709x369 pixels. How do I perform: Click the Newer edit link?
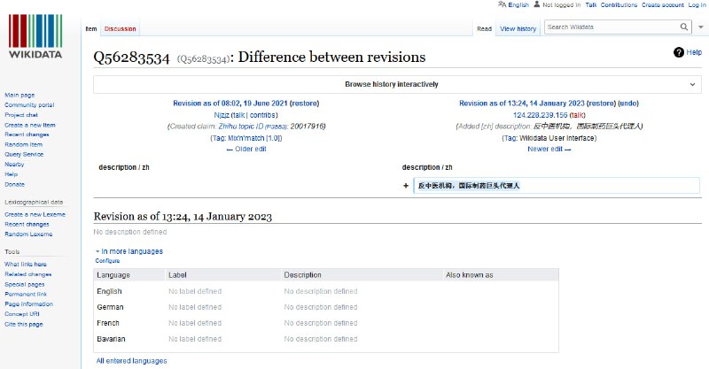pos(549,149)
